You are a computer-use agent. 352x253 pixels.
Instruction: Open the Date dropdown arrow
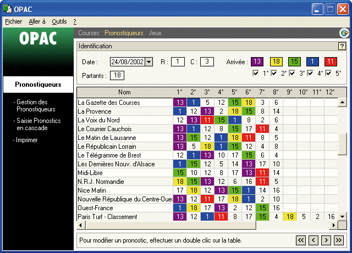149,62
